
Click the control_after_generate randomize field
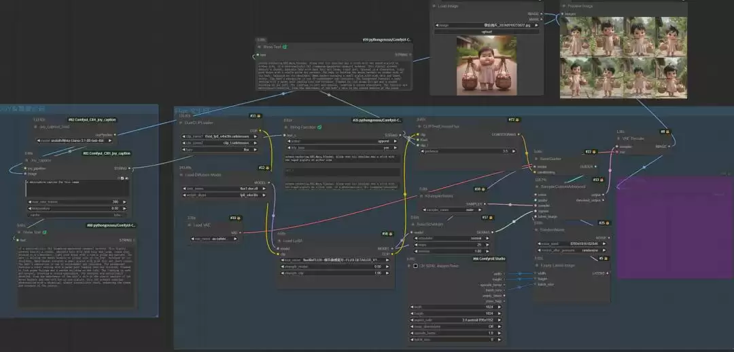572,250
